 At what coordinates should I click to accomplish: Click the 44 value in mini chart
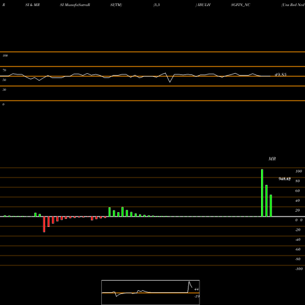click(196, 289)
